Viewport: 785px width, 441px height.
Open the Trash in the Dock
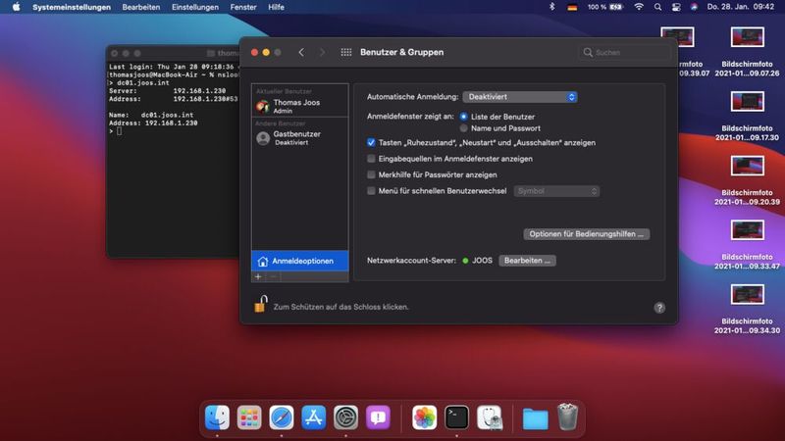tap(568, 417)
